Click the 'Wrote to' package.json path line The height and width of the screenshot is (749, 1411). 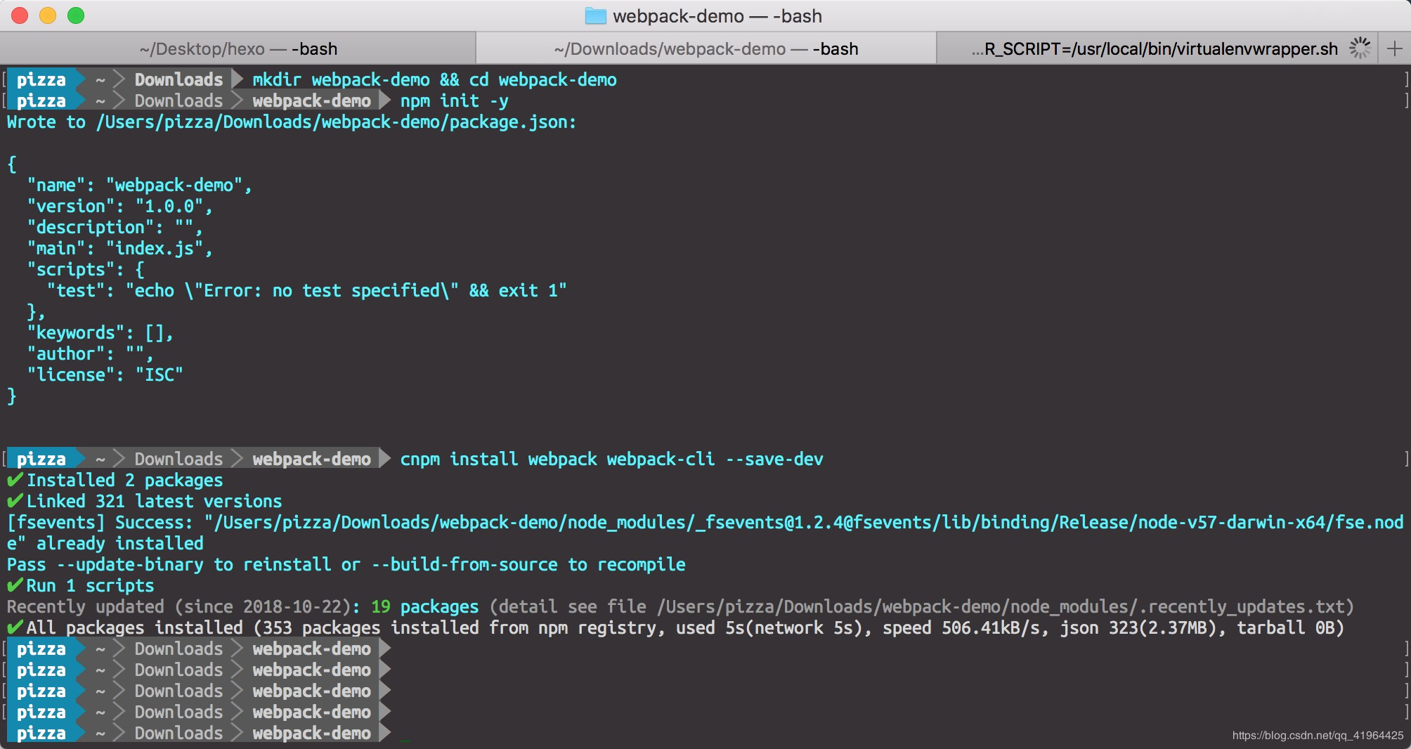point(292,122)
